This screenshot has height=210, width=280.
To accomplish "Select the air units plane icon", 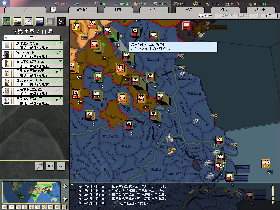I will pos(28,21).
